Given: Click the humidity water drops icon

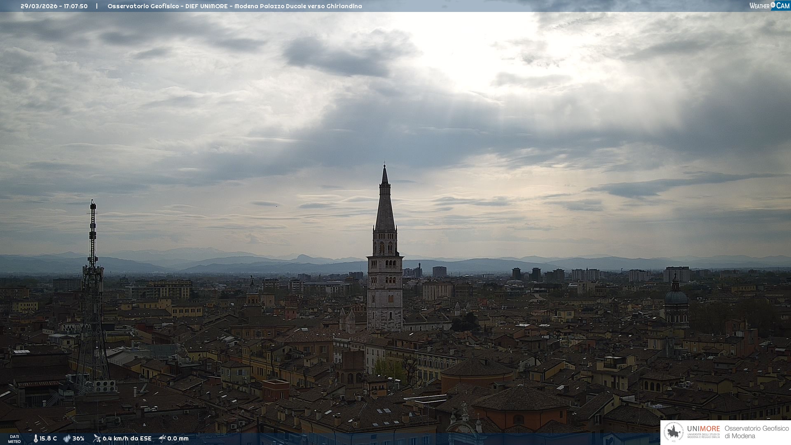Looking at the screenshot, I should click(x=67, y=438).
